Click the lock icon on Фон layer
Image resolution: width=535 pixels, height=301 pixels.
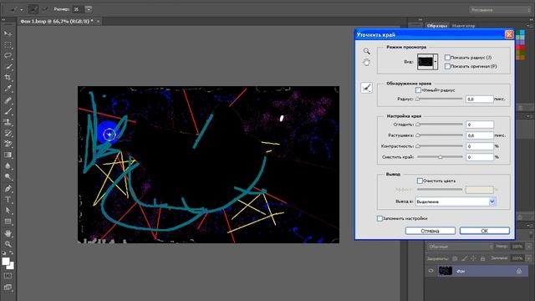(519, 271)
